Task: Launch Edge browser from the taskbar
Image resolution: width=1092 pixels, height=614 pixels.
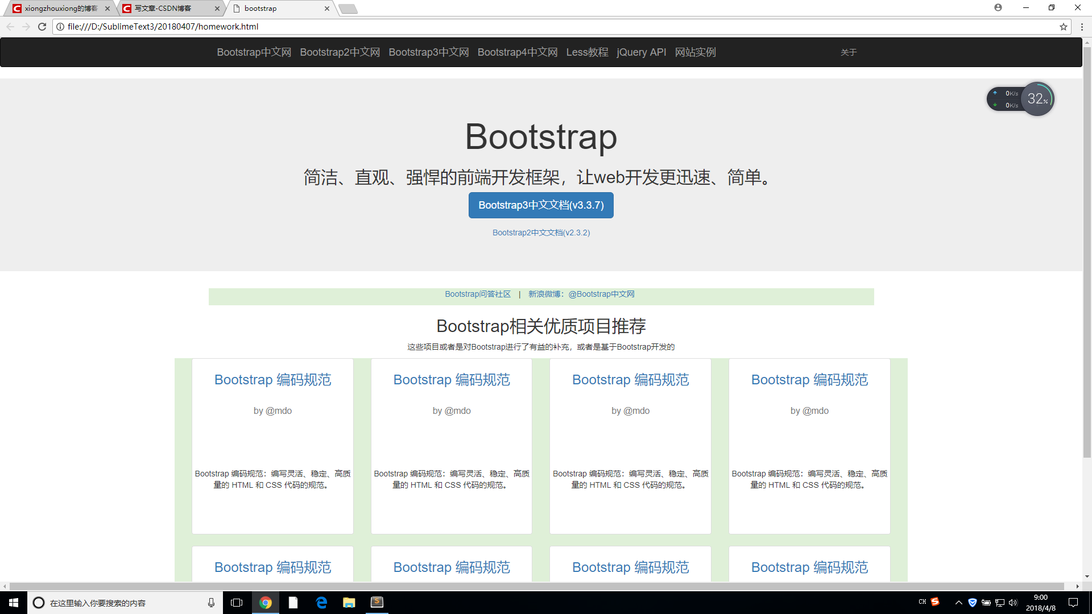Action: click(321, 603)
